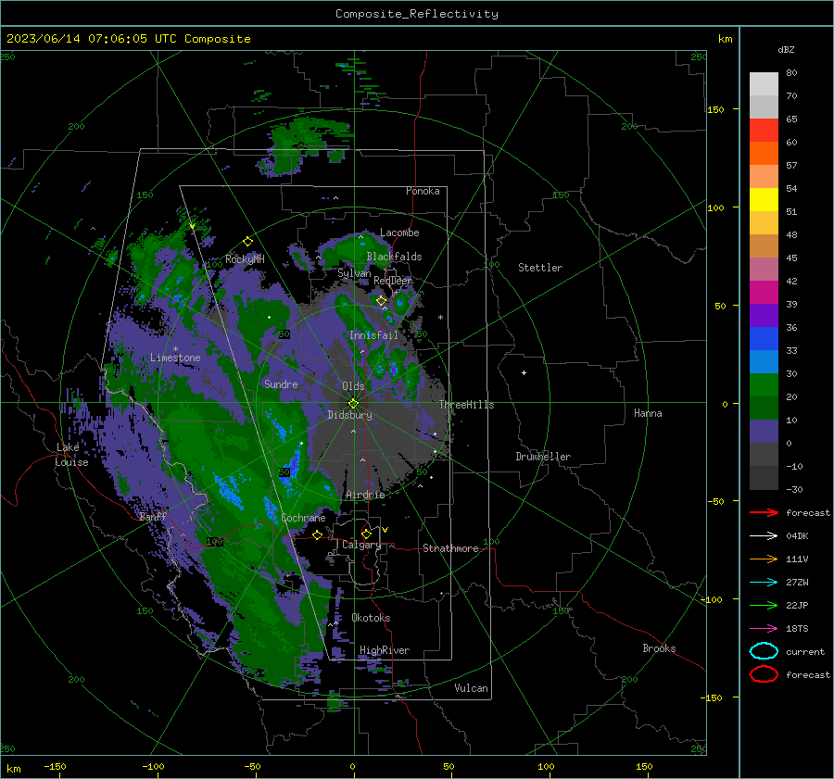The width and height of the screenshot is (834, 779).
Task: Click the white 04DK arrow in the legend
Action: 764,535
